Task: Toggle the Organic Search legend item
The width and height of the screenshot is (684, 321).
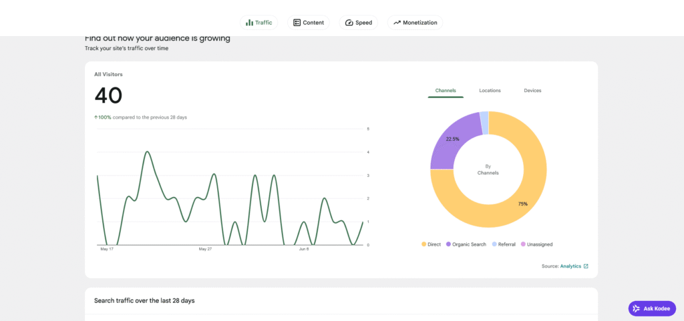Action: (x=466, y=244)
